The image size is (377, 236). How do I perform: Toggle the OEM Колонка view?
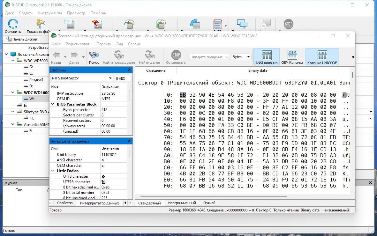[x=292, y=57]
